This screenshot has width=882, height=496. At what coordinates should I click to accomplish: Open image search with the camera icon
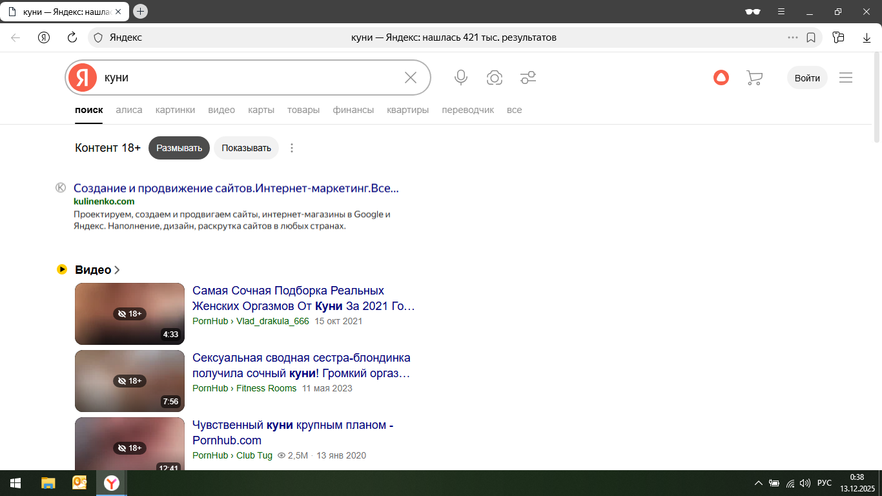click(x=495, y=77)
